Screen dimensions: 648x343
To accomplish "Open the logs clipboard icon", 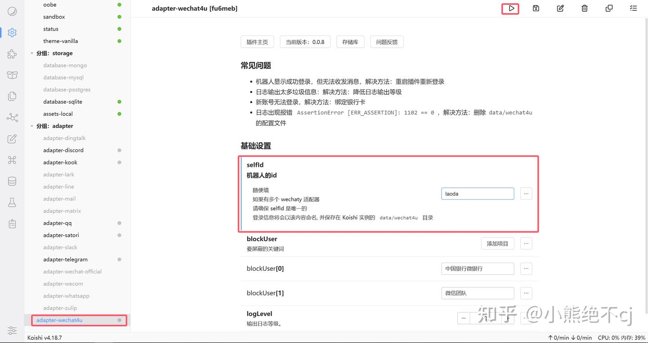I will pos(12,224).
